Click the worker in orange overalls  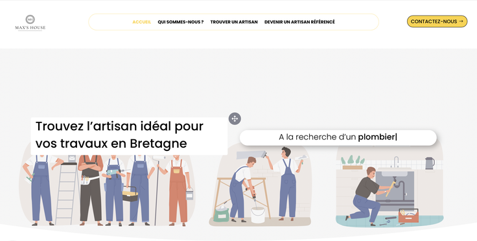click(x=178, y=190)
